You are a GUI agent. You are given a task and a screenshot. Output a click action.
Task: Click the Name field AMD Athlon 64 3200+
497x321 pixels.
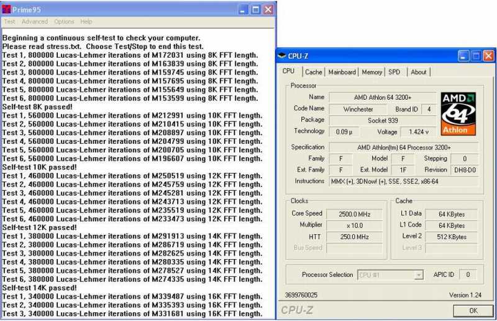coord(383,97)
